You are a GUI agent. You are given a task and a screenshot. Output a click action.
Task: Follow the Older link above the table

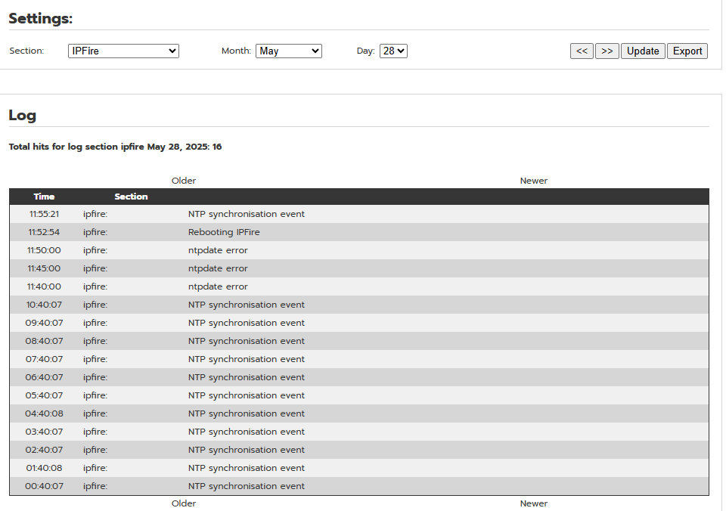click(183, 181)
